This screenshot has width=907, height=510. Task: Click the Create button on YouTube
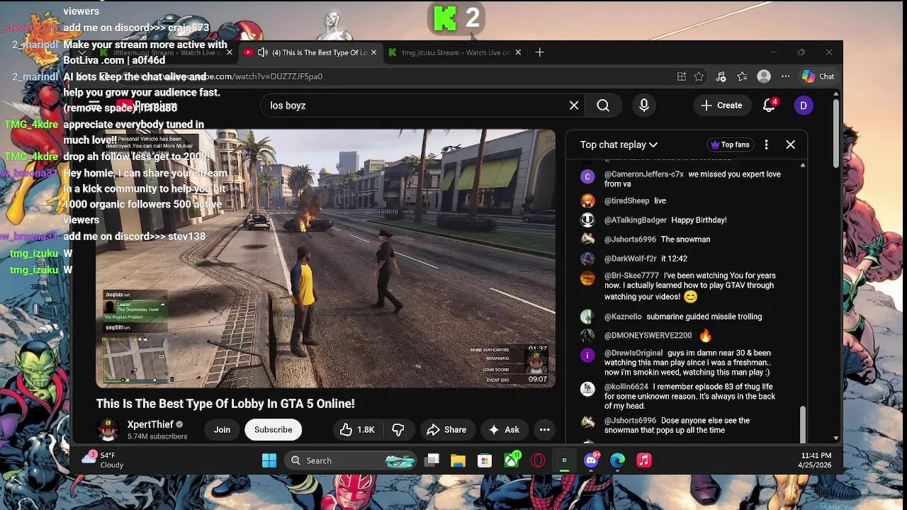pyautogui.click(x=721, y=106)
